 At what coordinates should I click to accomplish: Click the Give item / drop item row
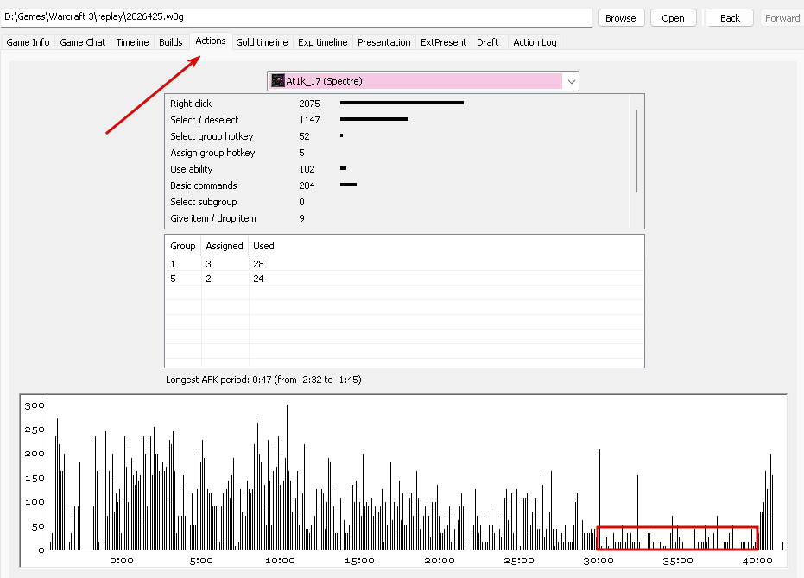[x=397, y=218]
